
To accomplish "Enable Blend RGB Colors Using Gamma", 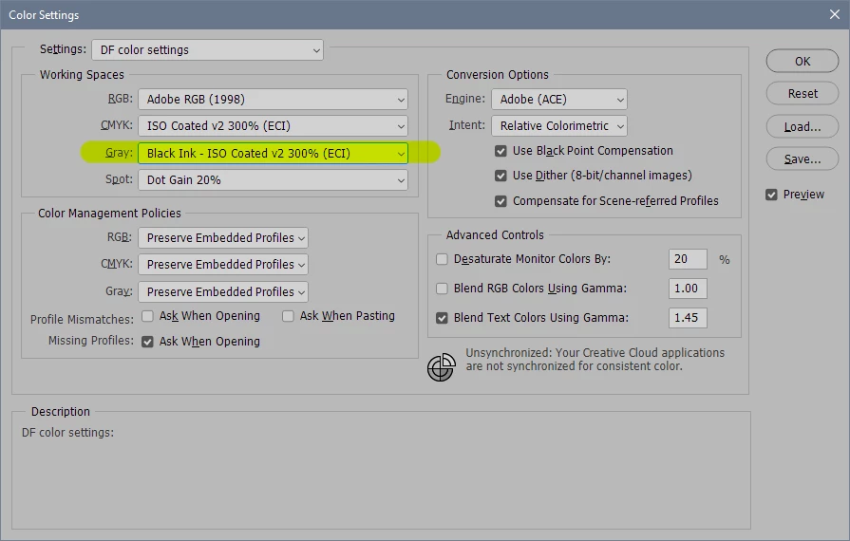I will tap(442, 289).
